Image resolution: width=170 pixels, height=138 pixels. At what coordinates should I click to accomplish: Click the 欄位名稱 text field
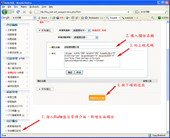pyautogui.click(x=91, y=47)
